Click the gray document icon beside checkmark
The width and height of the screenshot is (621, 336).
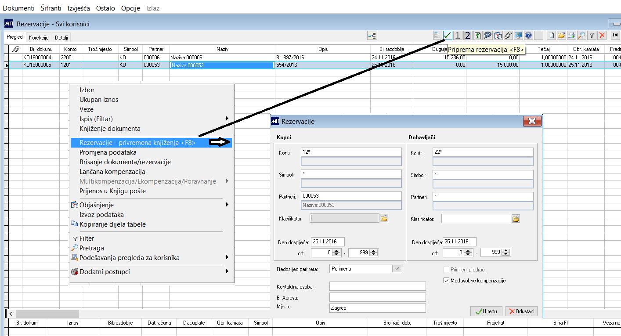pos(437,36)
